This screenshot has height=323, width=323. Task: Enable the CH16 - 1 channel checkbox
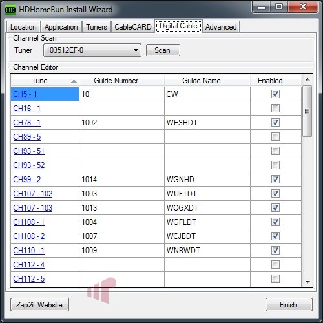(x=275, y=109)
